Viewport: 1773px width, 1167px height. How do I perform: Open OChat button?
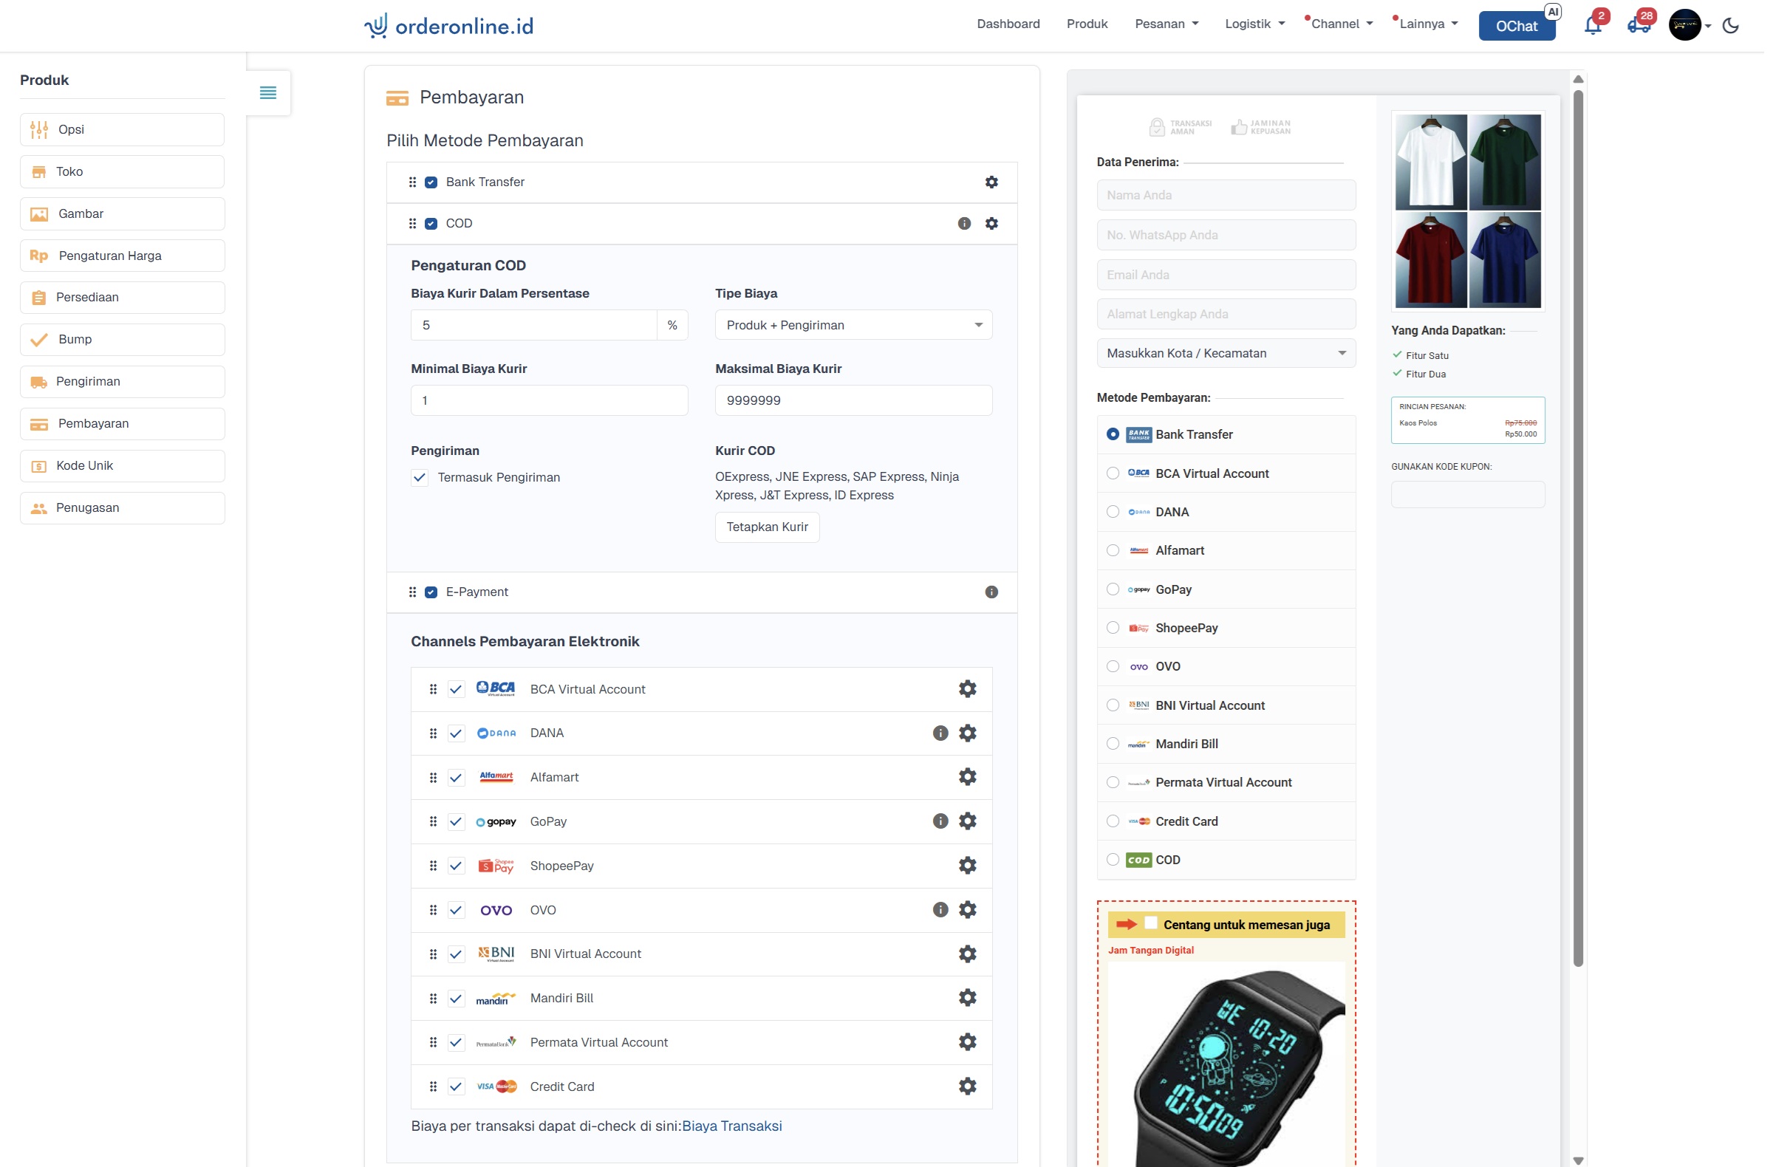click(1524, 26)
